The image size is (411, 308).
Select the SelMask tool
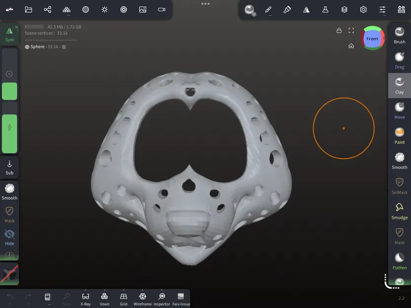(x=400, y=186)
